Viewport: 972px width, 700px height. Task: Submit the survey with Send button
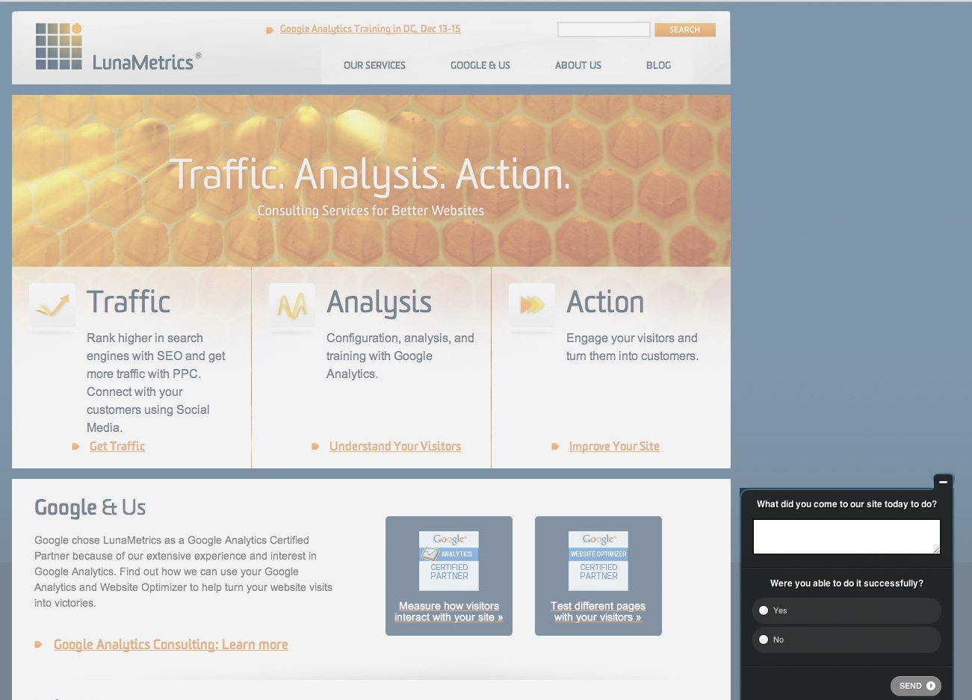point(916,686)
